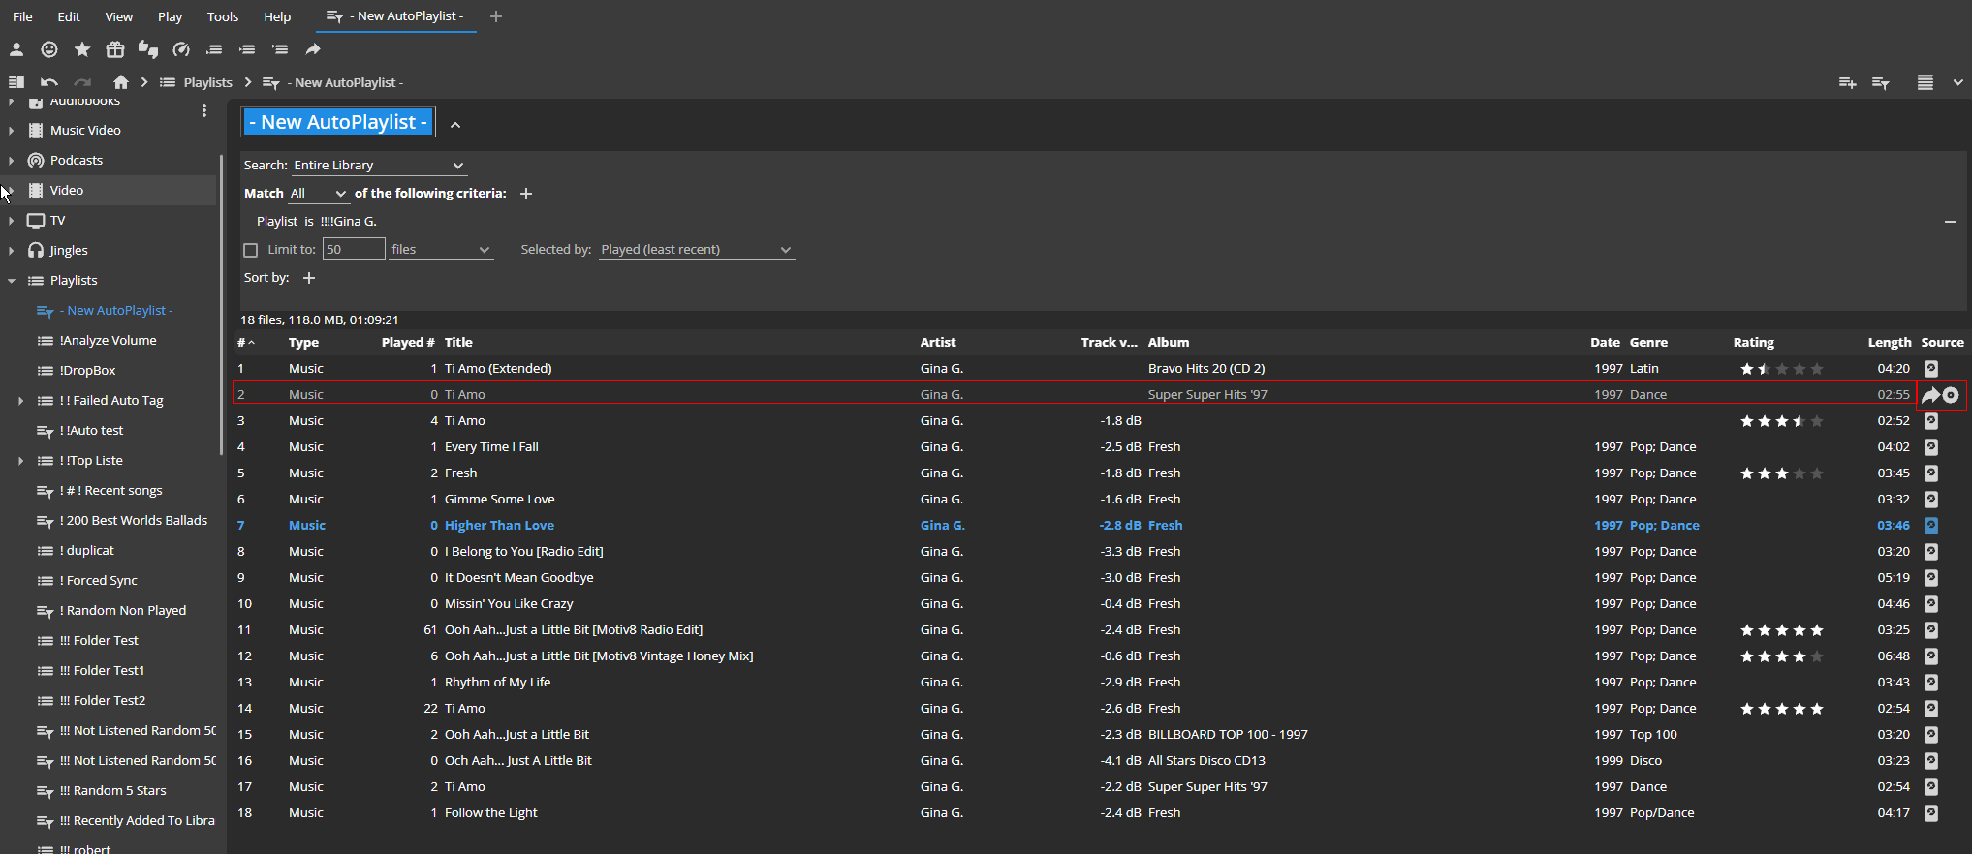The height and width of the screenshot is (854, 1972).
Task: Enable the 'Limit to' checkbox
Action: (251, 250)
